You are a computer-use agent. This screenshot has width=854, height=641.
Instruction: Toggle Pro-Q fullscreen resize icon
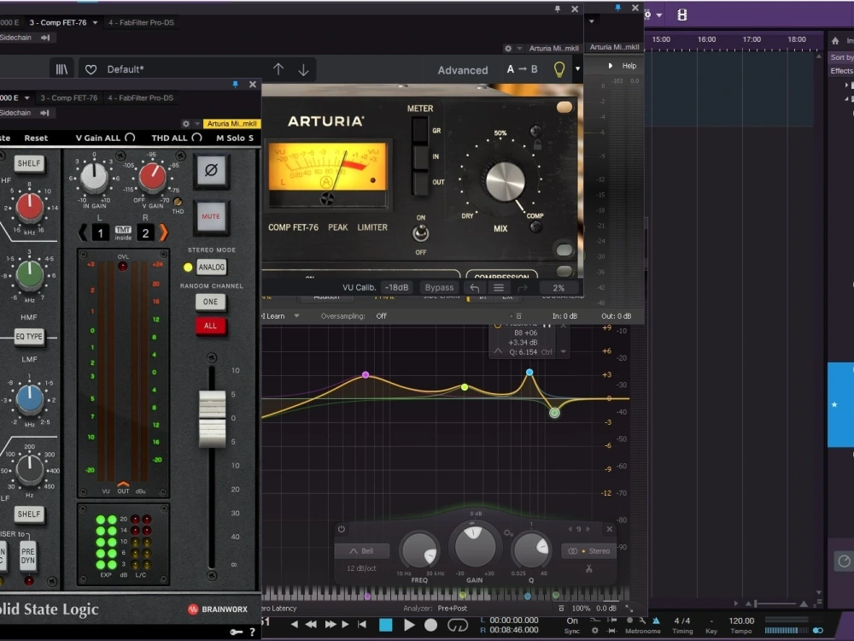point(629,609)
